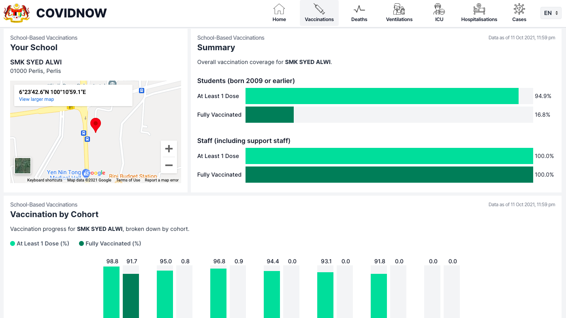The height and width of the screenshot is (318, 566).
Task: Toggle the At Least 1 Dose legend
Action: point(40,243)
